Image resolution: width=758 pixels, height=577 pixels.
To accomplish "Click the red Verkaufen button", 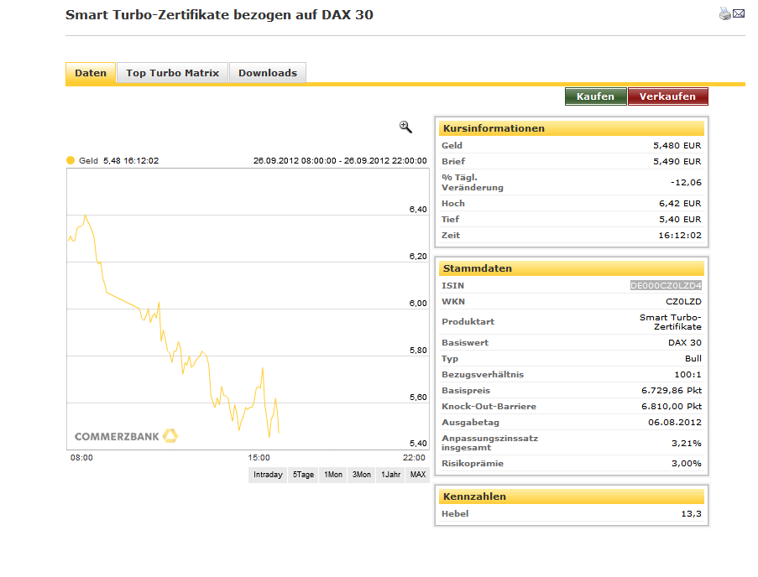I will point(668,96).
